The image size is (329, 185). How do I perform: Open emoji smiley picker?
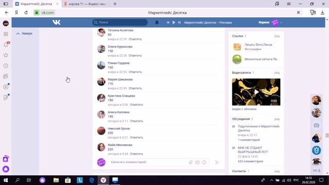point(204,162)
